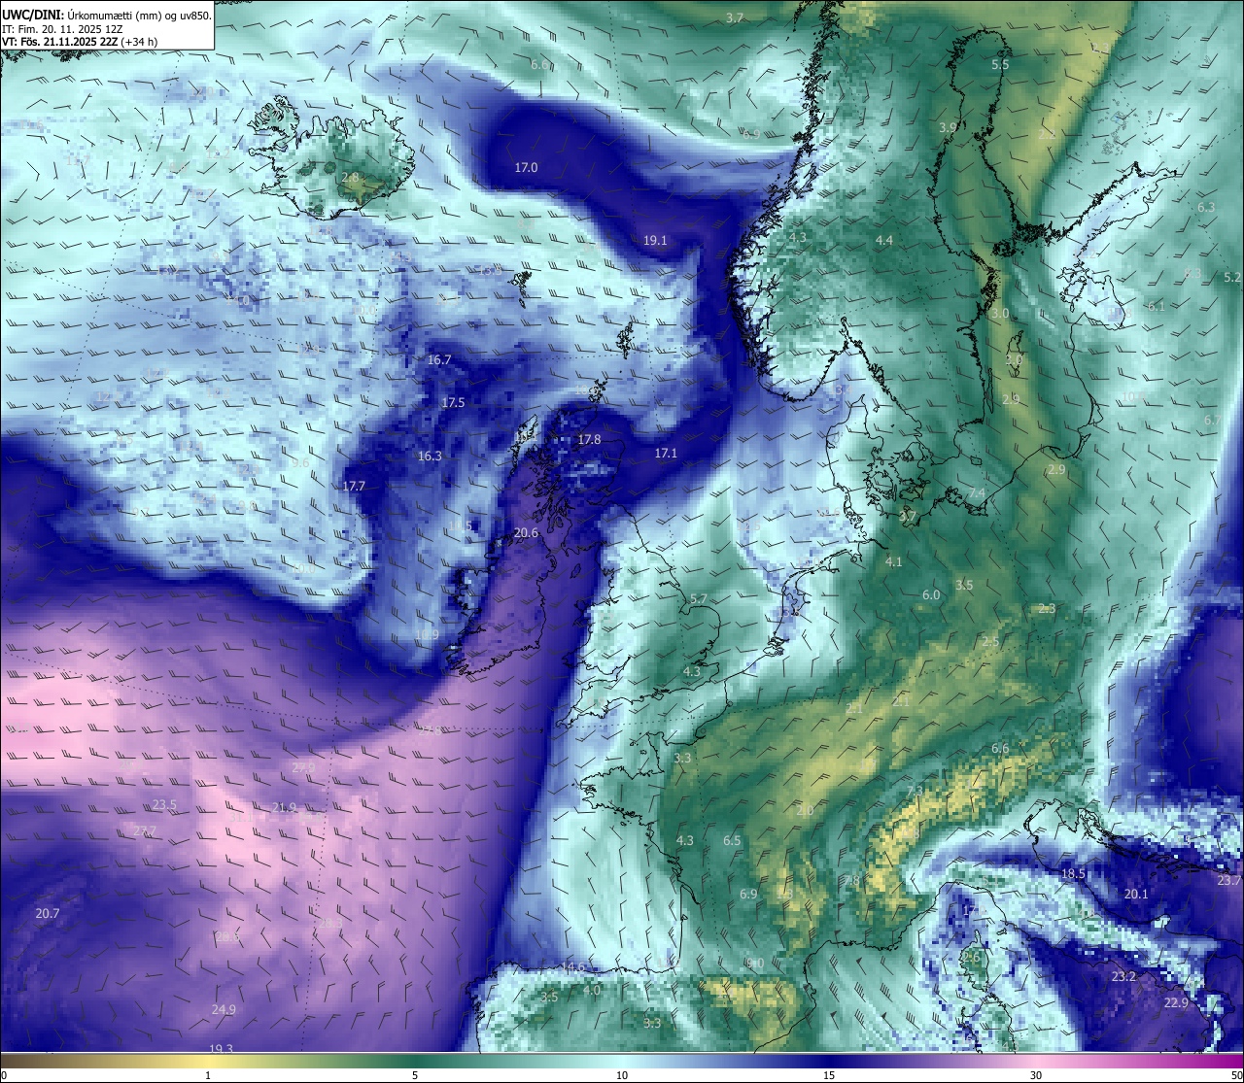Click the 16.3 map value
The width and height of the screenshot is (1244, 1083).
pyautogui.click(x=430, y=457)
